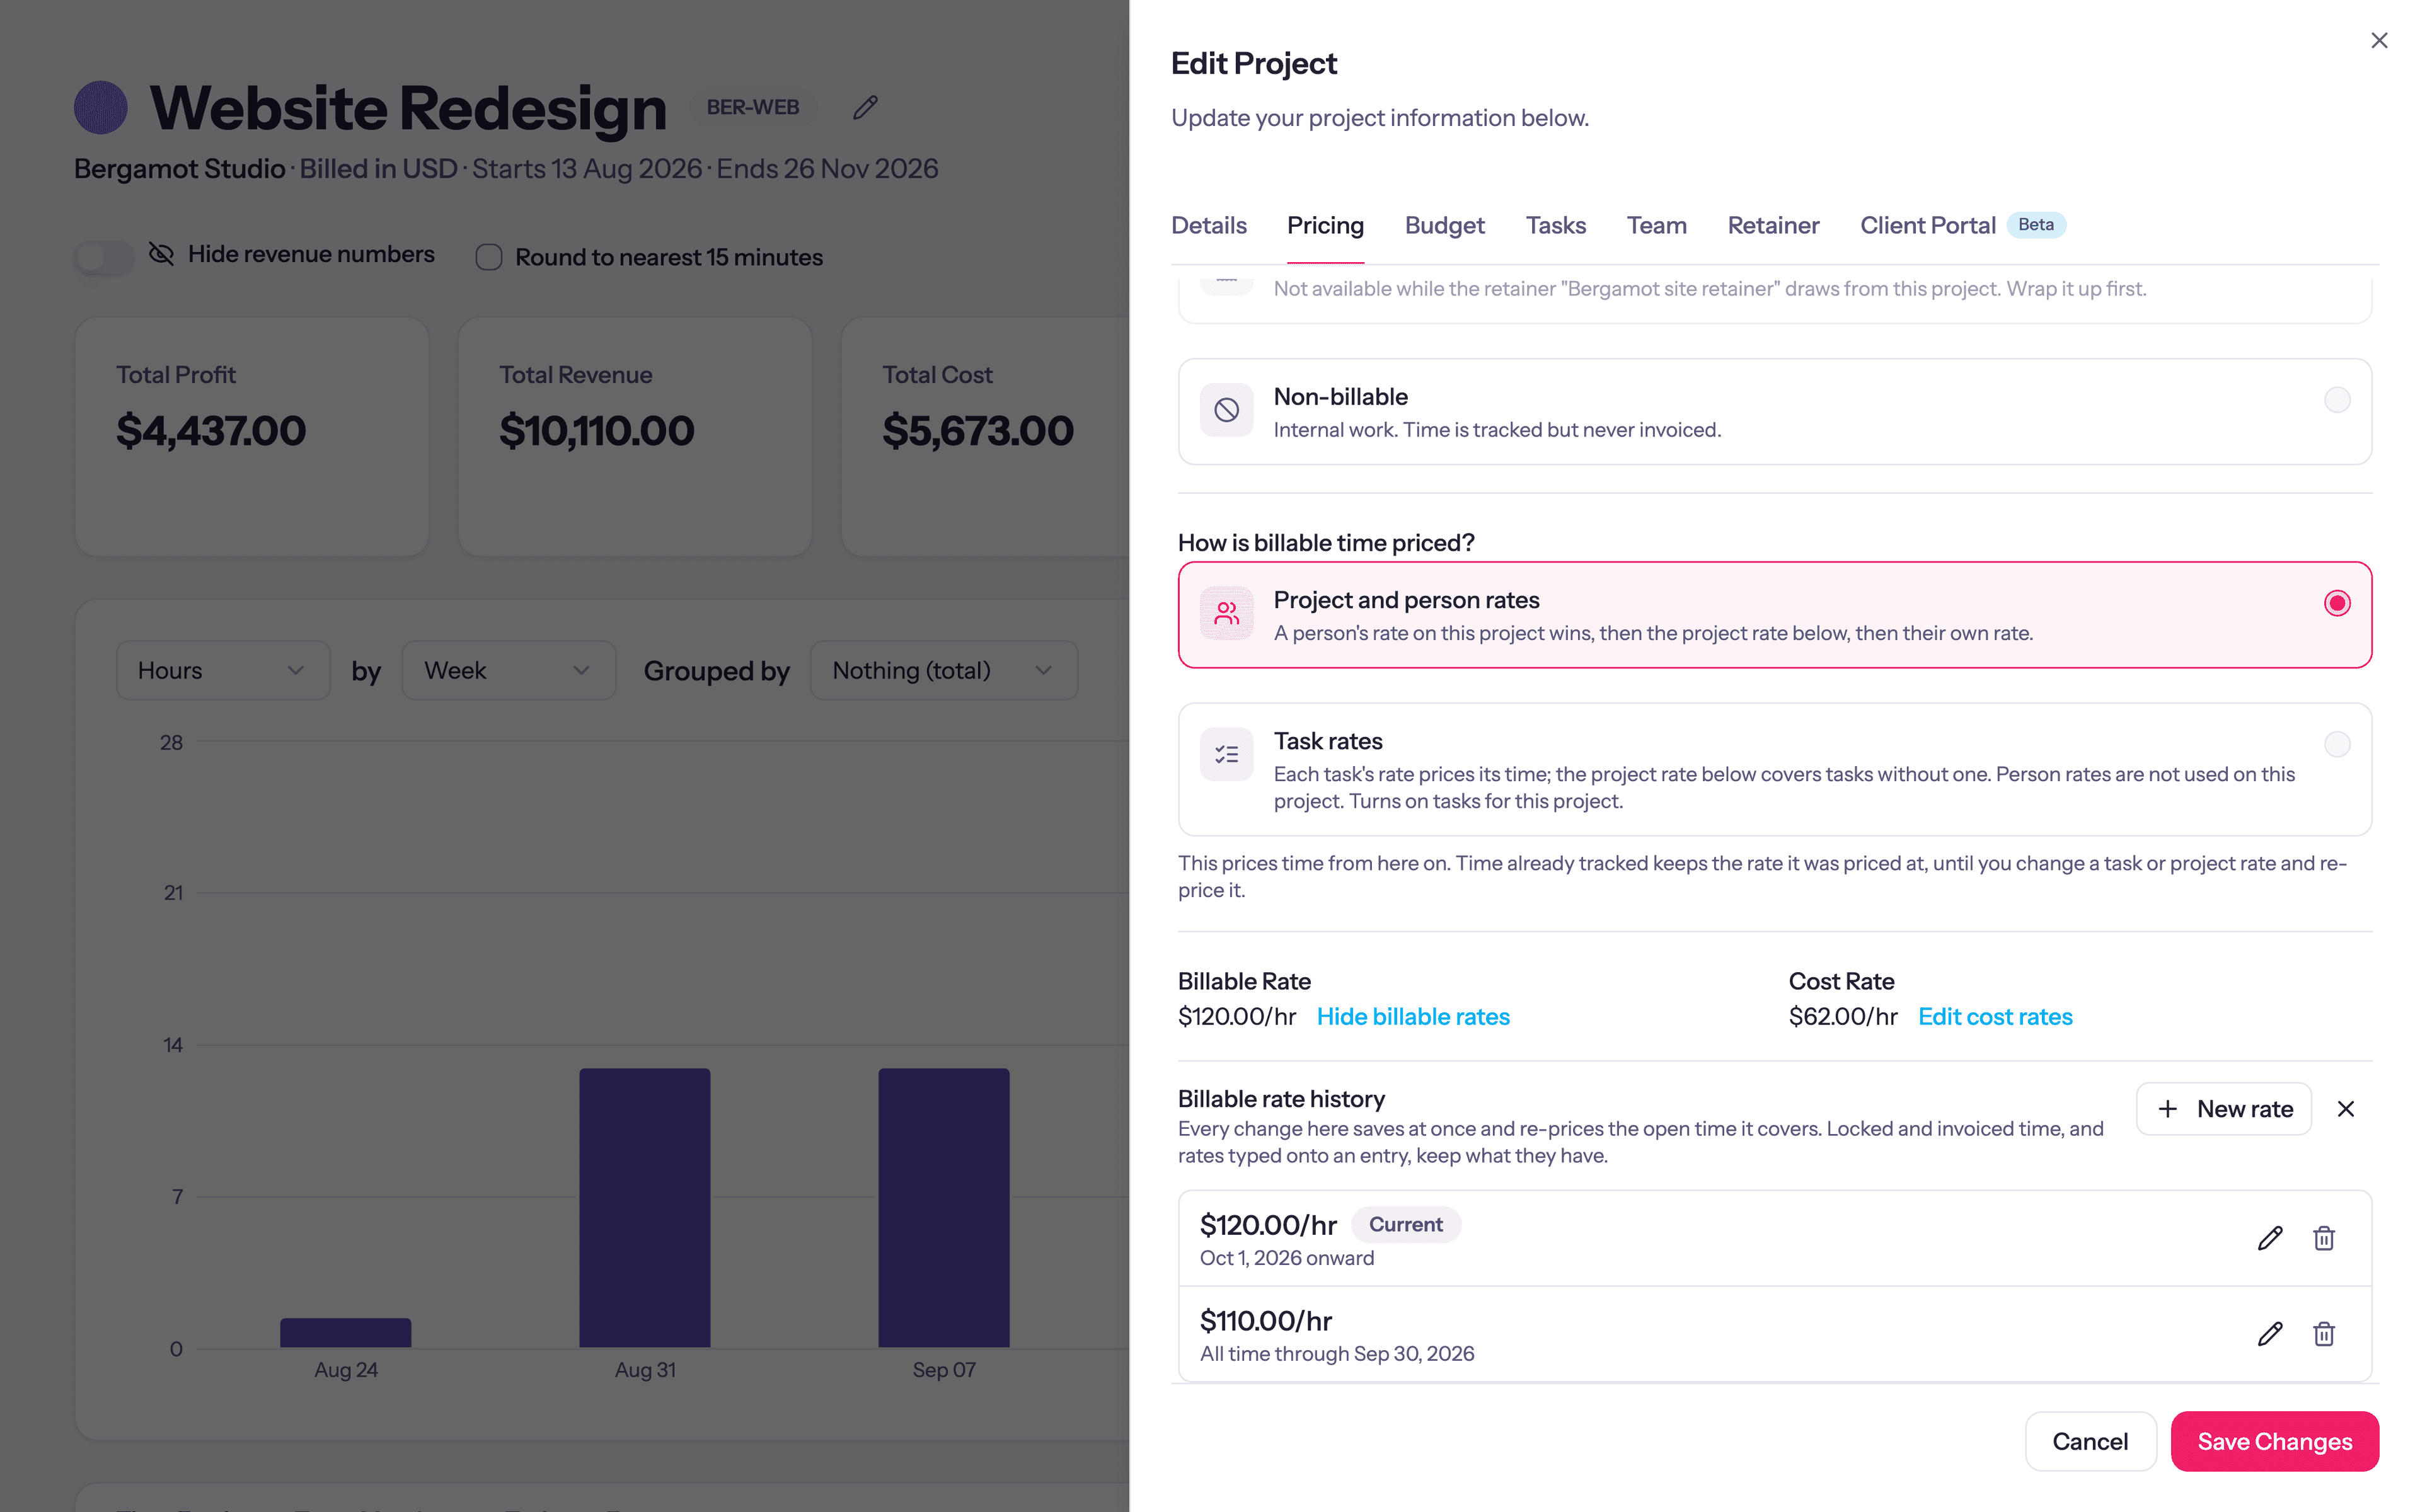2420x1512 pixels.
Task: Select the Task rates radio button
Action: (x=2336, y=744)
